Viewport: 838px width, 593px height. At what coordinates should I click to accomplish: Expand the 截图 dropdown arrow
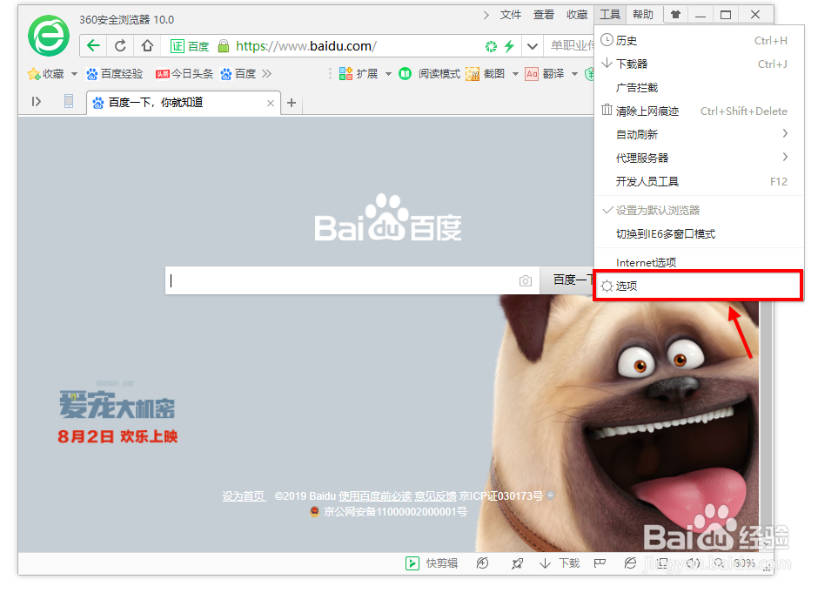click(x=515, y=74)
